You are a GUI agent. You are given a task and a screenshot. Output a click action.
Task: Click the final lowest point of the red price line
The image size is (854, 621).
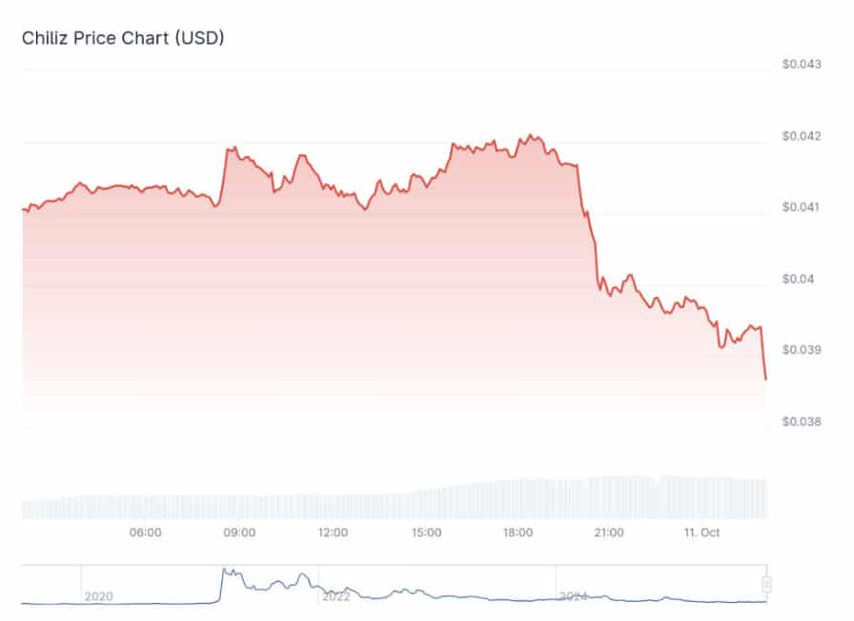point(765,379)
